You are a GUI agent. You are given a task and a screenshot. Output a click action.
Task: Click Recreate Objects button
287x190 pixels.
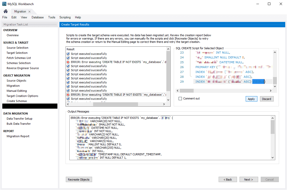(79, 179)
